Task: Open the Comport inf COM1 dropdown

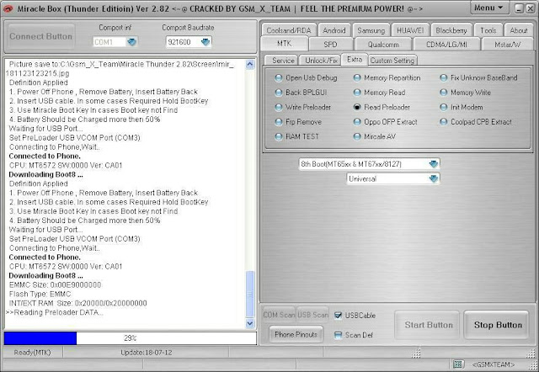Action: click(x=131, y=42)
